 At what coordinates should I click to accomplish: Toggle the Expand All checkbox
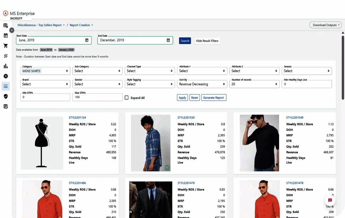(126, 98)
